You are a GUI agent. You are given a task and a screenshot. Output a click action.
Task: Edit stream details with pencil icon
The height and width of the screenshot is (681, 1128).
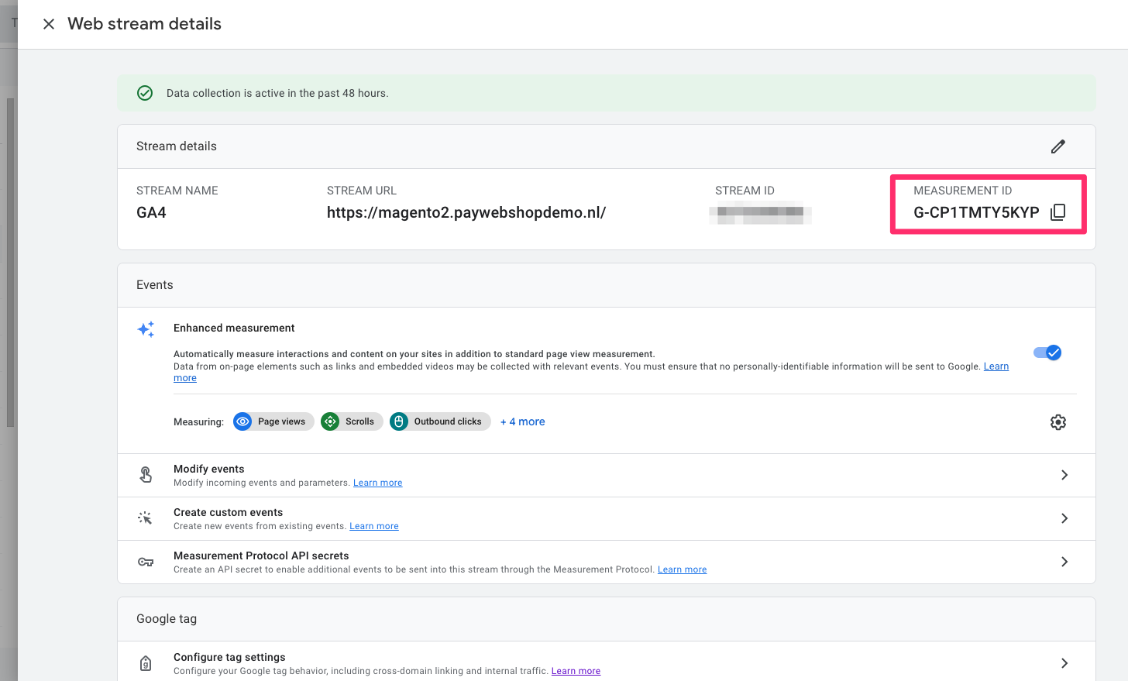tap(1058, 146)
